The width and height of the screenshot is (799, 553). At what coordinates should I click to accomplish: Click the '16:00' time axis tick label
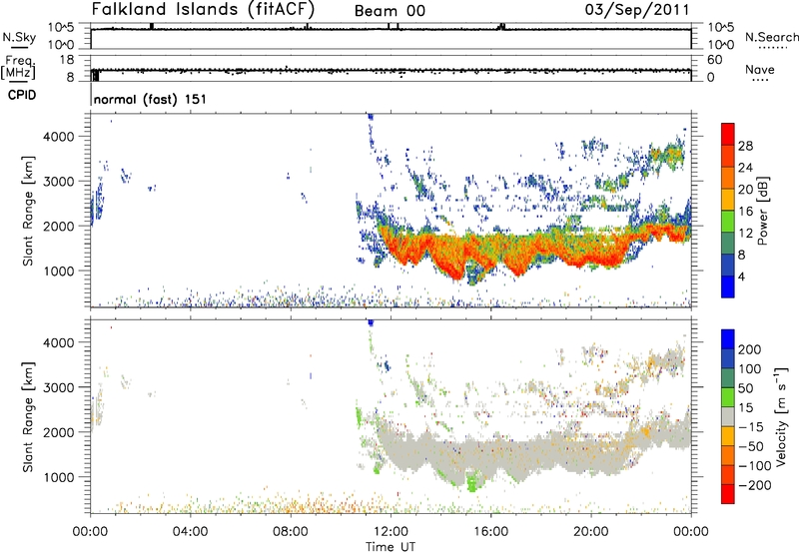(490, 532)
